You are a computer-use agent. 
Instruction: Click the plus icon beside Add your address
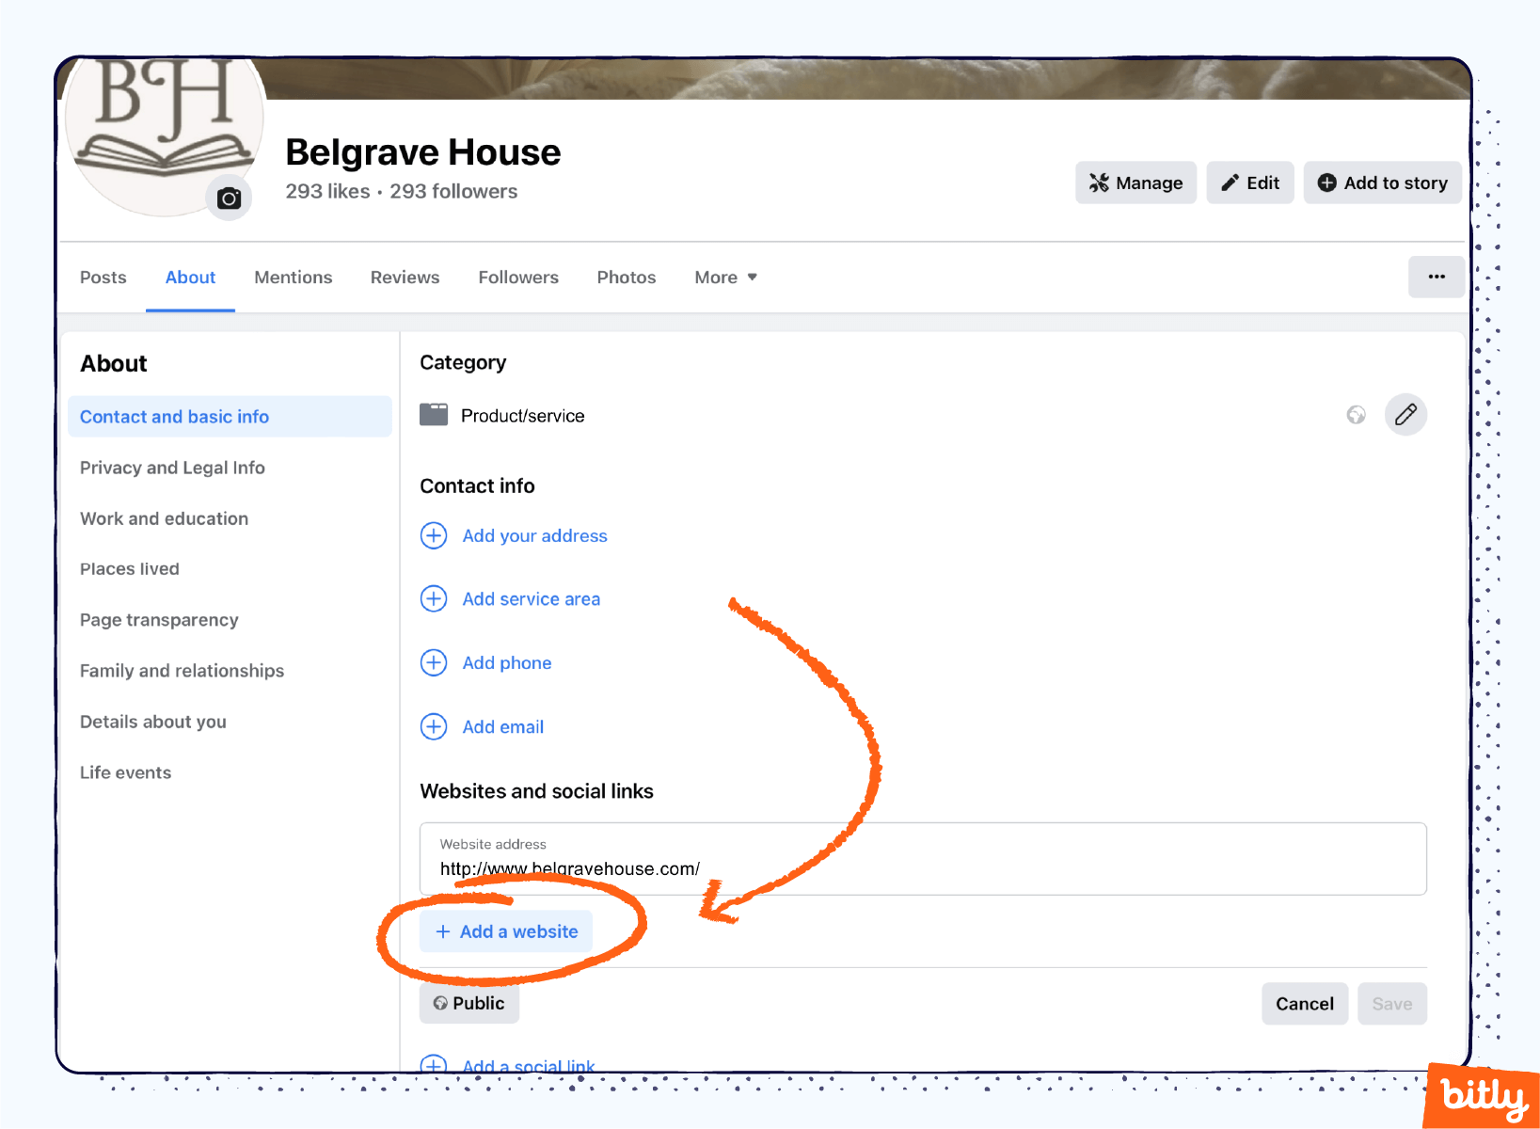(x=434, y=535)
